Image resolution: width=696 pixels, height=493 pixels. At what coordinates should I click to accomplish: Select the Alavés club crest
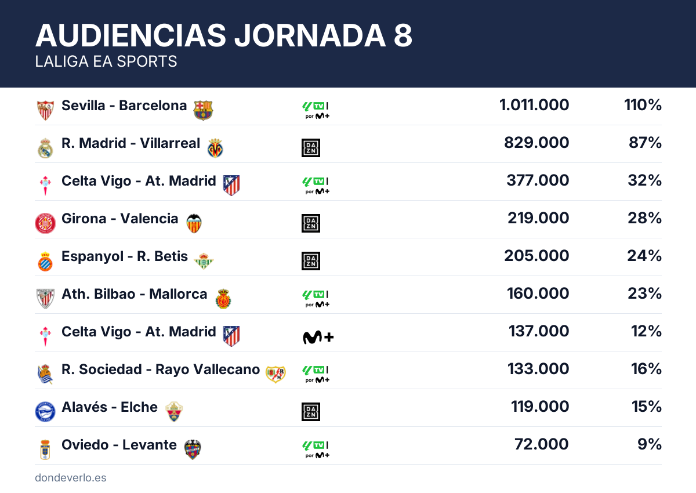coord(45,411)
